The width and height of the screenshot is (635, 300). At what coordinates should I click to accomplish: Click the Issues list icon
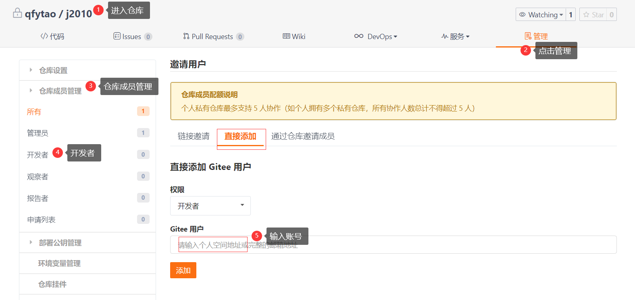117,36
